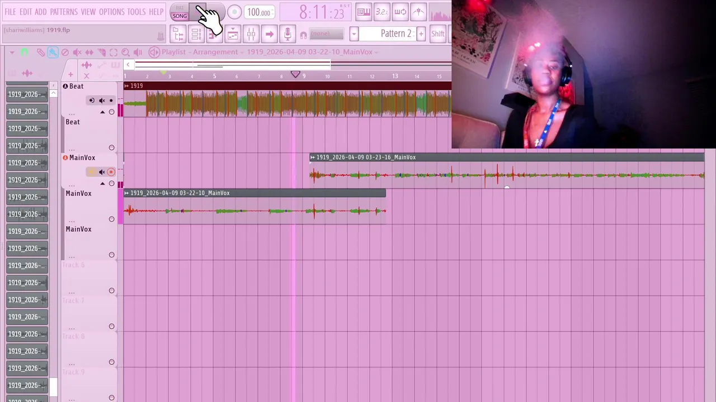The image size is (716, 402).
Task: Click the microphone recording icon
Action: (x=288, y=35)
